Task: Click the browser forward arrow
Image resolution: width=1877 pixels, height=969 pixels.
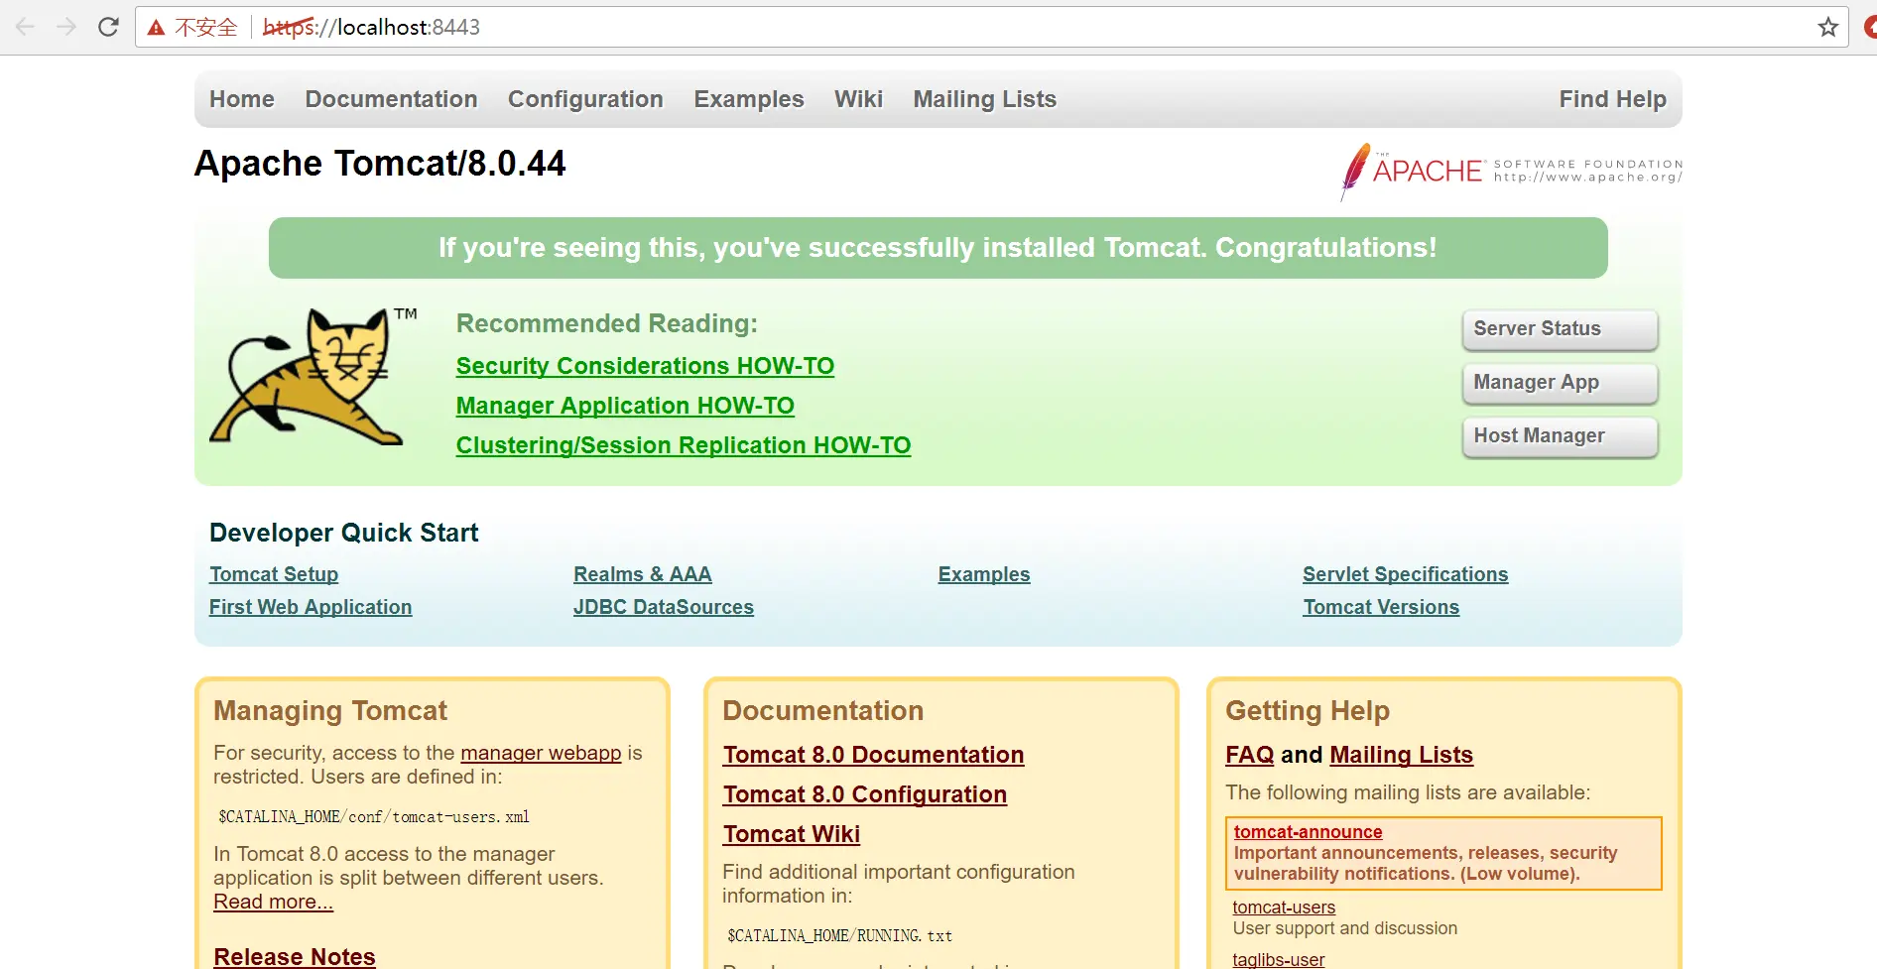Action: click(x=66, y=27)
